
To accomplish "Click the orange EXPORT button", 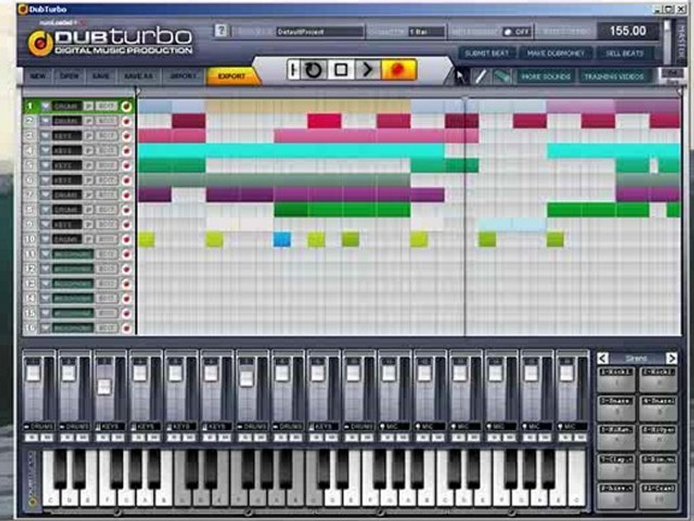I will (232, 76).
